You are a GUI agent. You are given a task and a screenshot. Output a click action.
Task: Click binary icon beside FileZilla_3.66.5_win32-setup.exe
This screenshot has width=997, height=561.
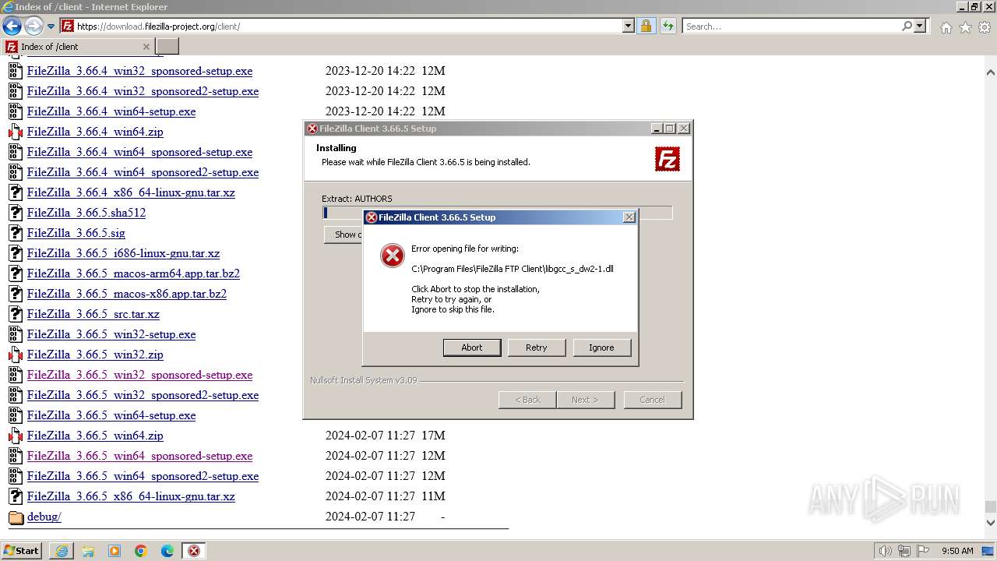click(x=16, y=334)
